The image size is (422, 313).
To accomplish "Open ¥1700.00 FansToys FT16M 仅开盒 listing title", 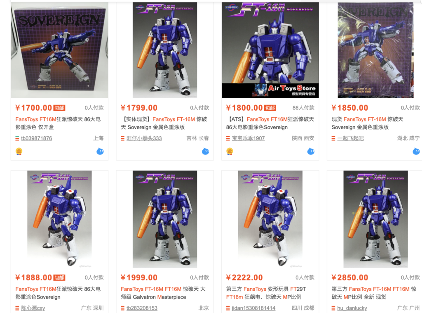I will (58, 123).
